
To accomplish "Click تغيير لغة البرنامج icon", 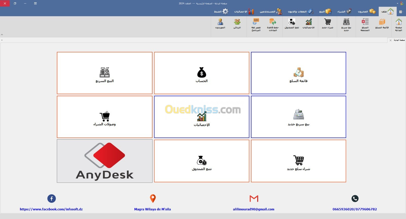I will (x=256, y=25).
